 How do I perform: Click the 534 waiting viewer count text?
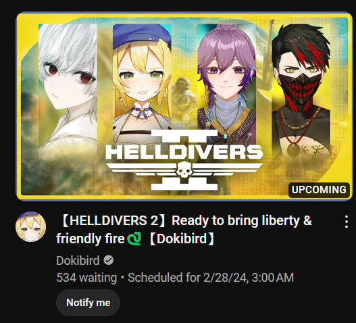86,278
